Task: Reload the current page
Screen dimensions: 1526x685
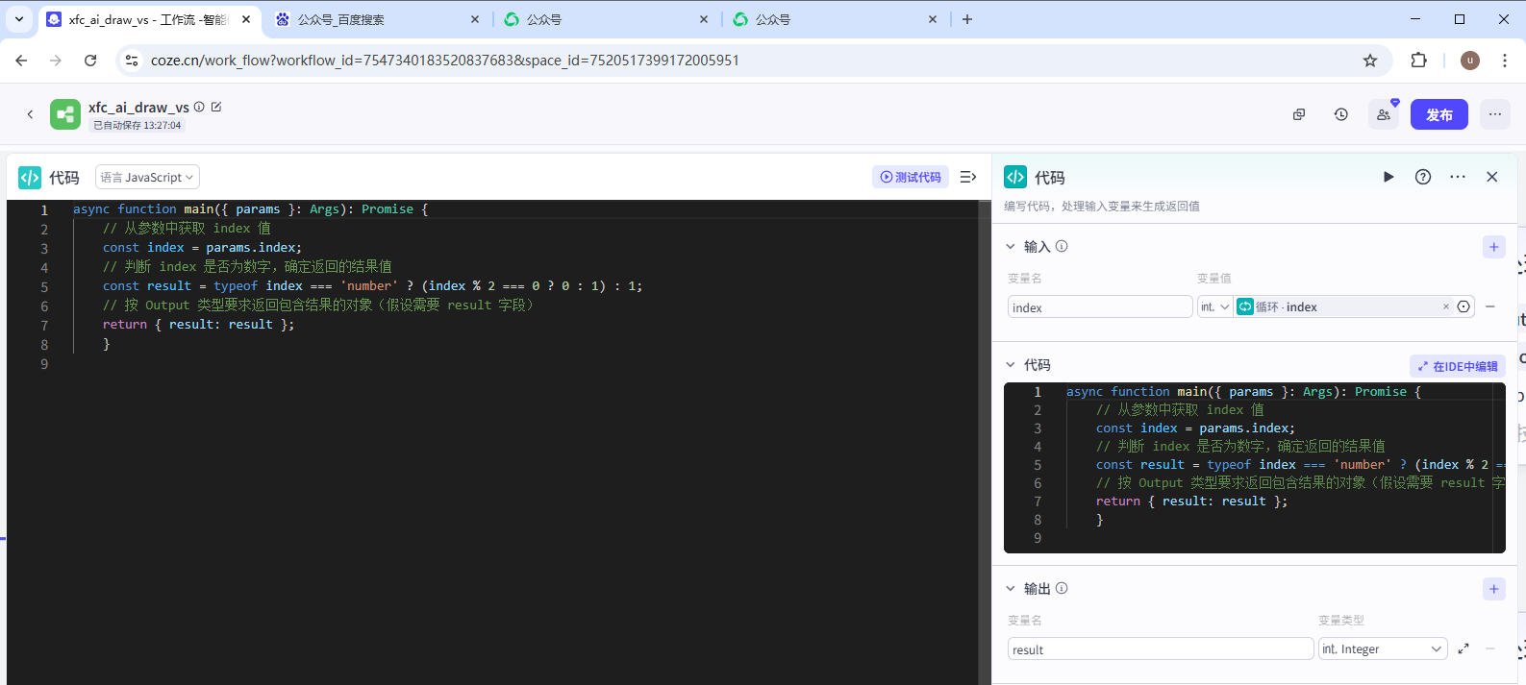Action: tap(90, 60)
